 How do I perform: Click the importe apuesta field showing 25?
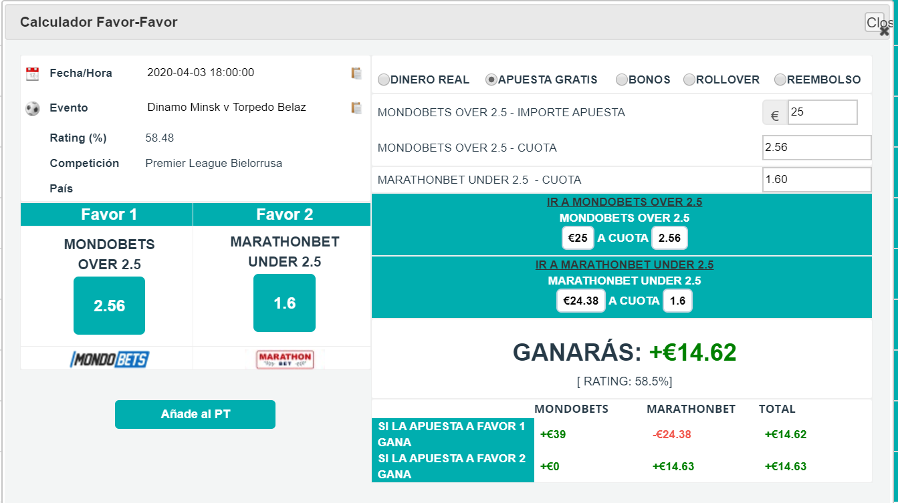tap(822, 112)
